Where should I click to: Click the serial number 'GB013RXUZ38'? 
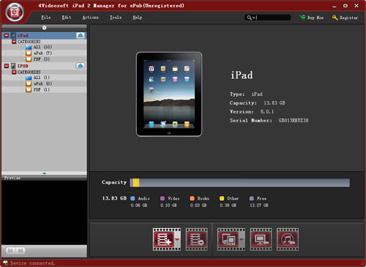click(294, 121)
